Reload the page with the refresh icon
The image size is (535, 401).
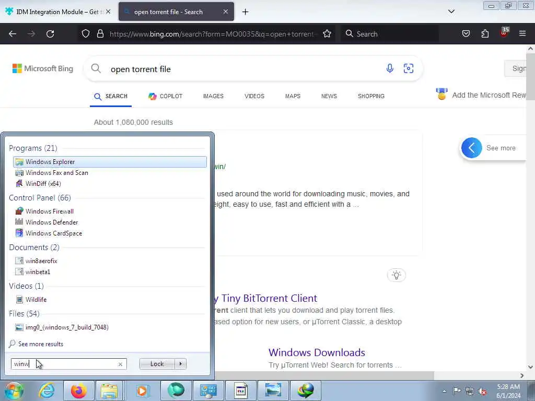click(50, 34)
